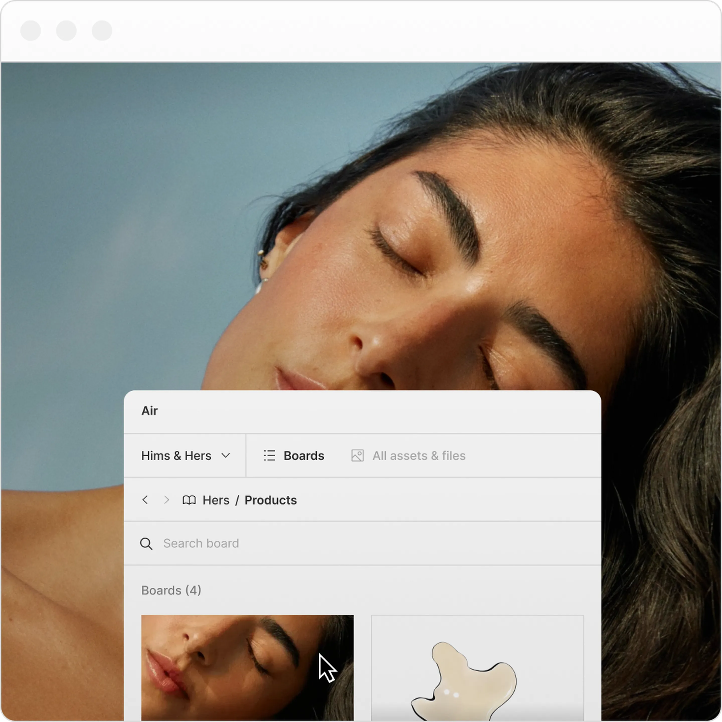The height and width of the screenshot is (722, 722).
Task: Click the open book library icon
Action: (189, 500)
